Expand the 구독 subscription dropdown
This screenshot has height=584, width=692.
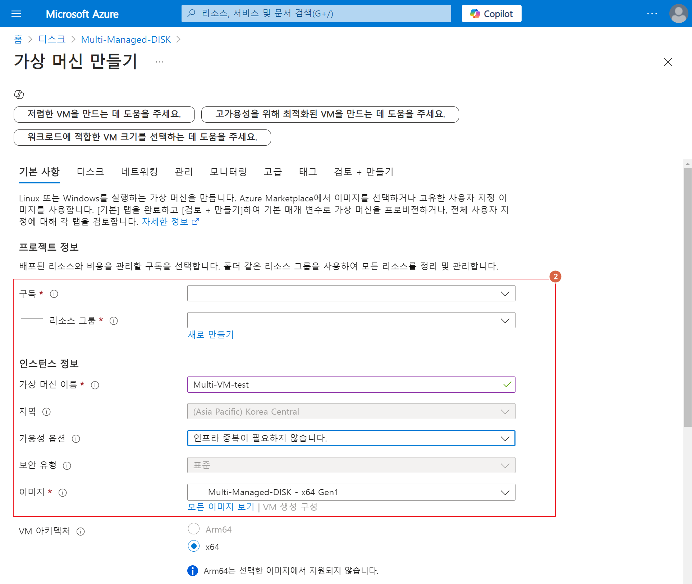point(351,293)
